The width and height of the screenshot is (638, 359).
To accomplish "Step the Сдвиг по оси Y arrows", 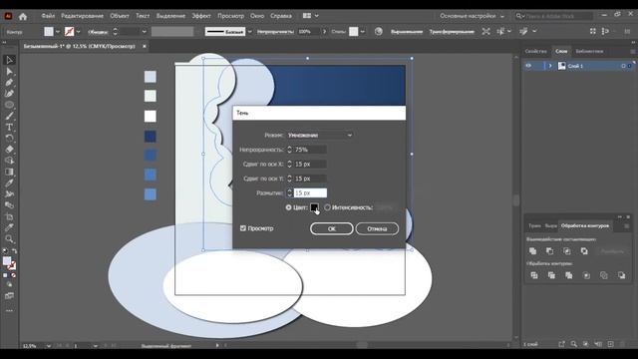I will point(289,179).
